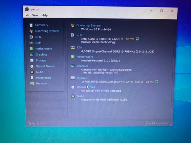Viewport: 191px width, 143px height.
Task: Click the Check for updates link
Action: click(x=158, y=123)
